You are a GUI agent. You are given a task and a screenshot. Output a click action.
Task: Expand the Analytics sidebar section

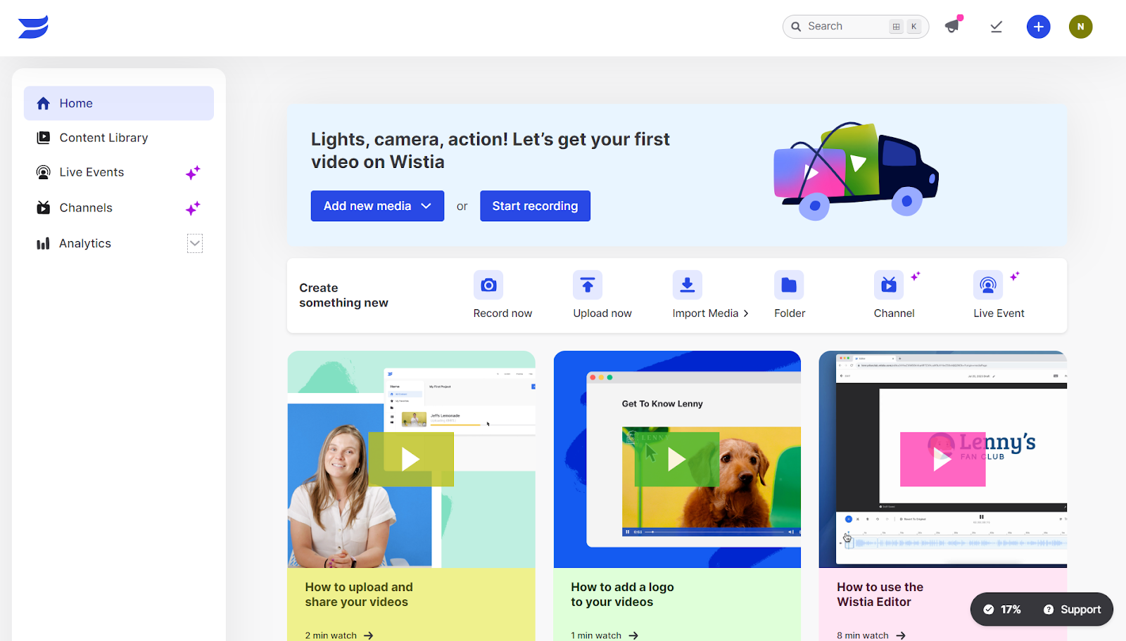(x=195, y=243)
